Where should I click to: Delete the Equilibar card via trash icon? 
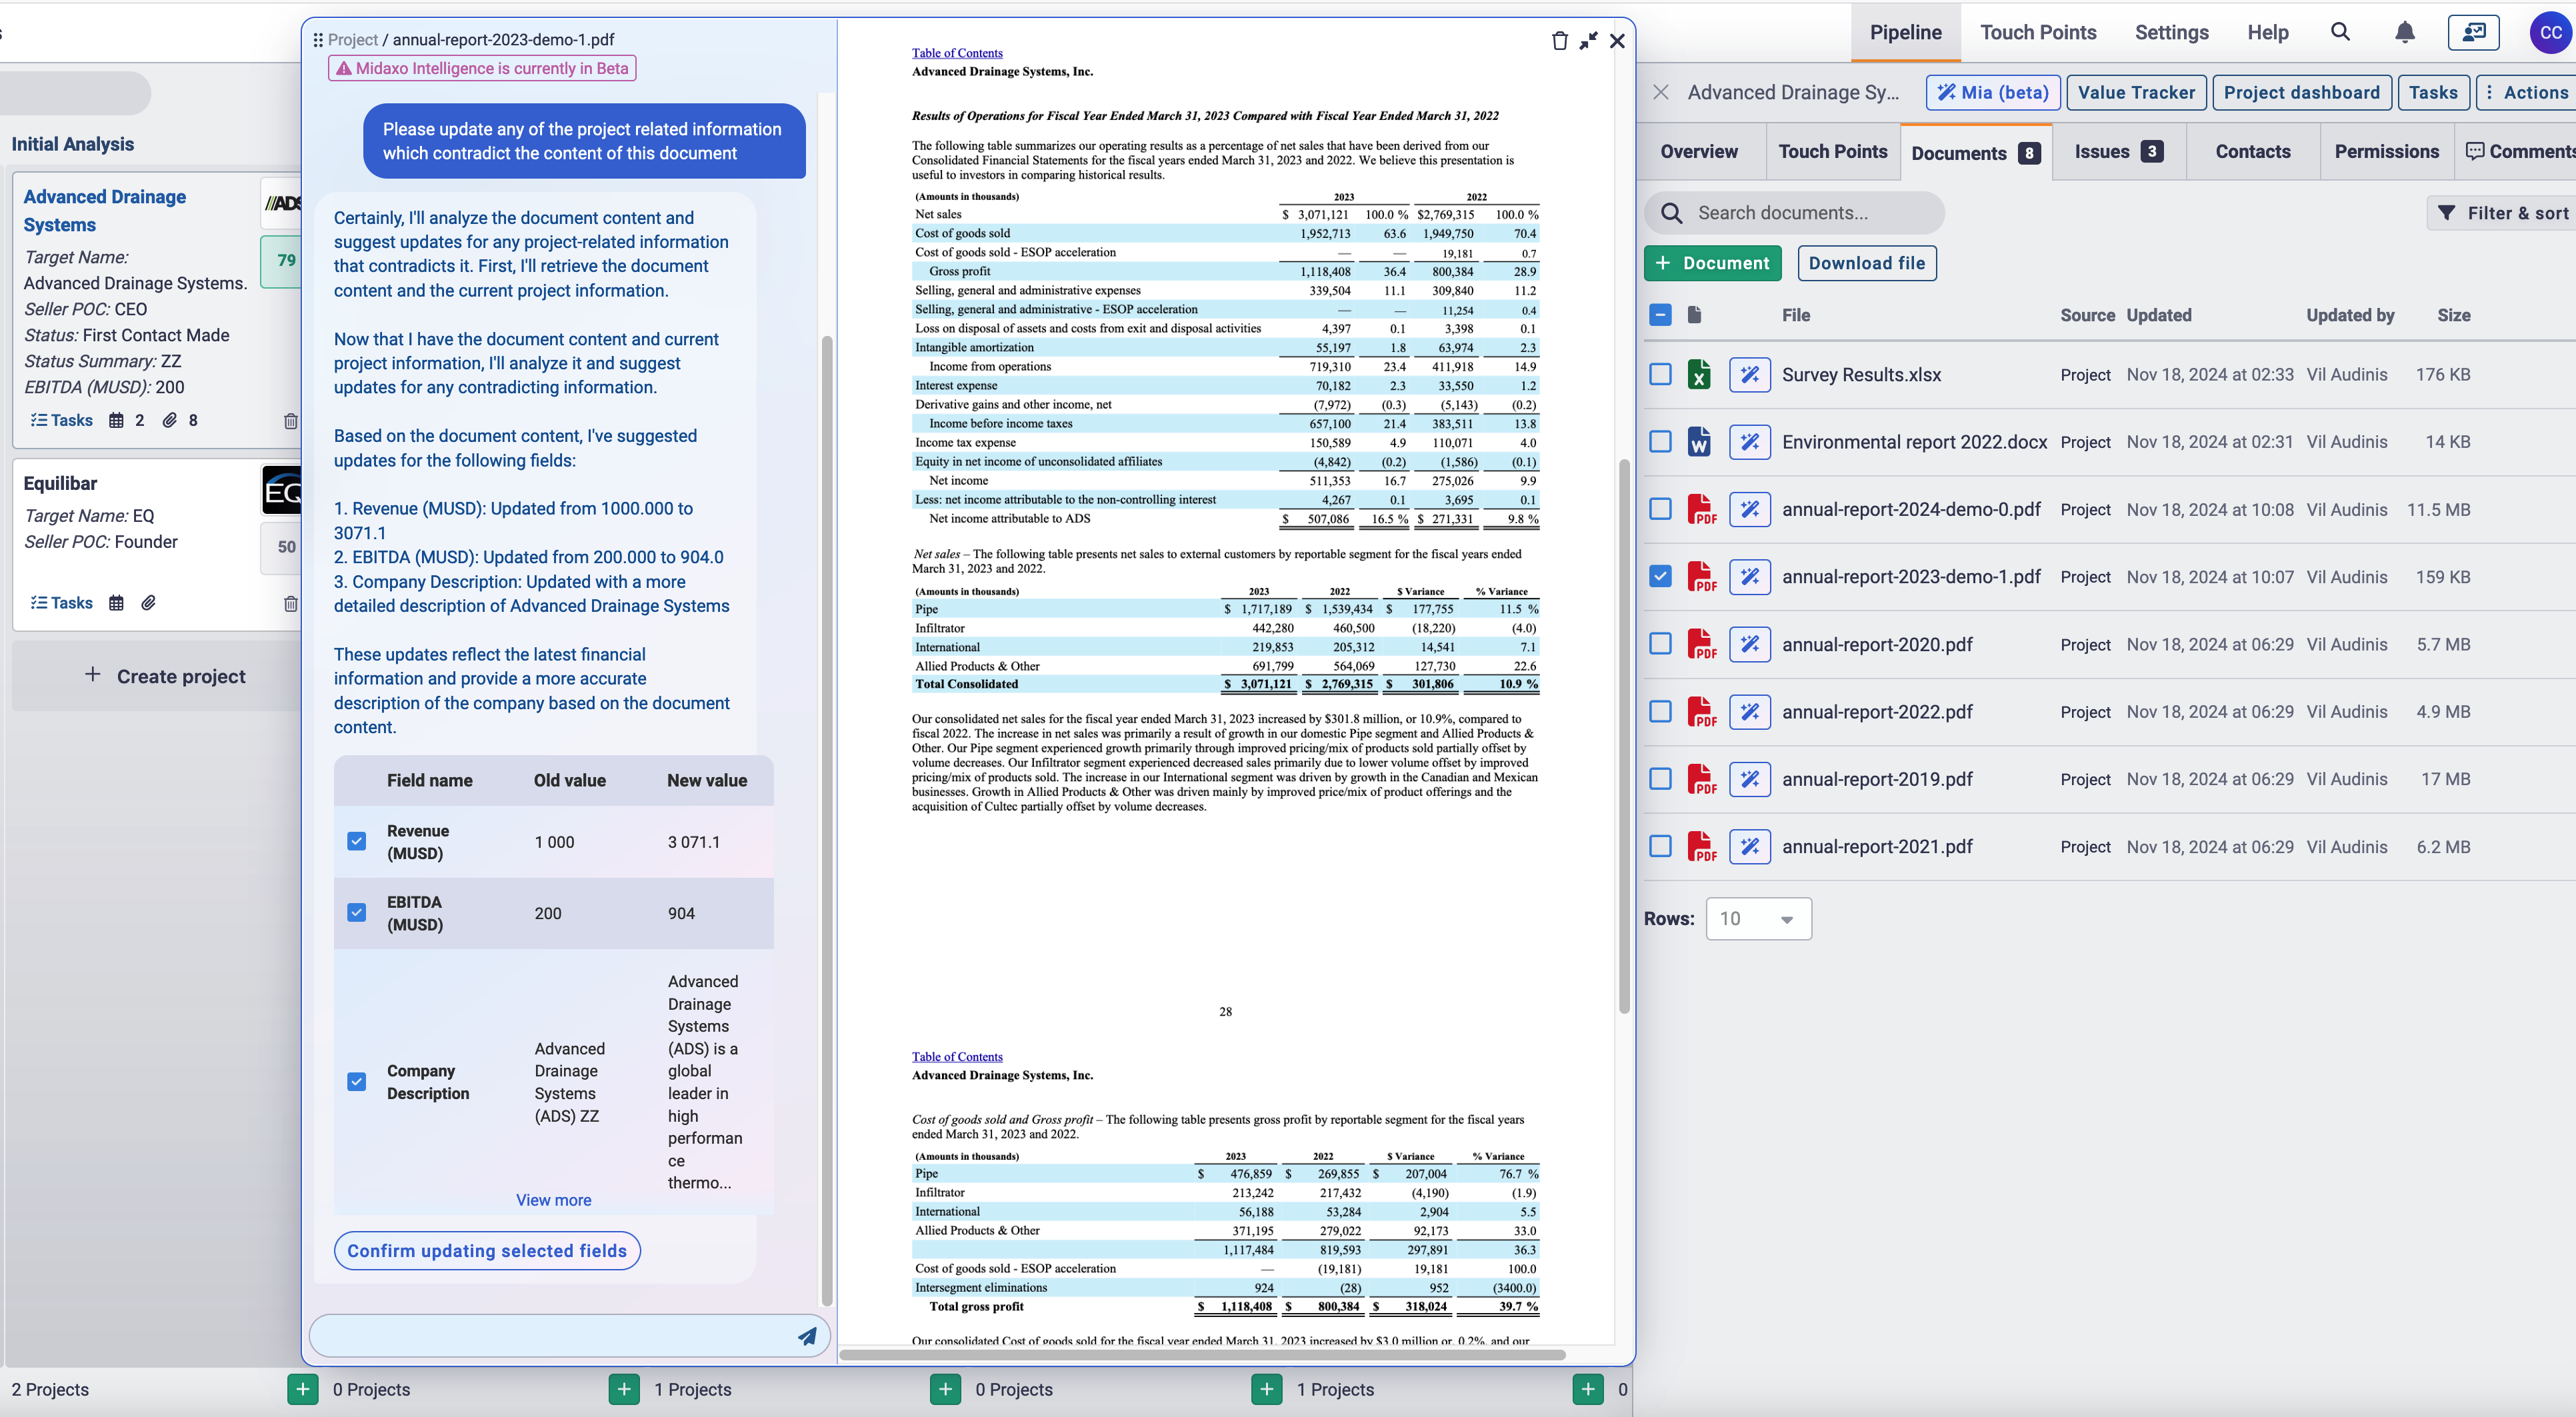[x=291, y=603]
